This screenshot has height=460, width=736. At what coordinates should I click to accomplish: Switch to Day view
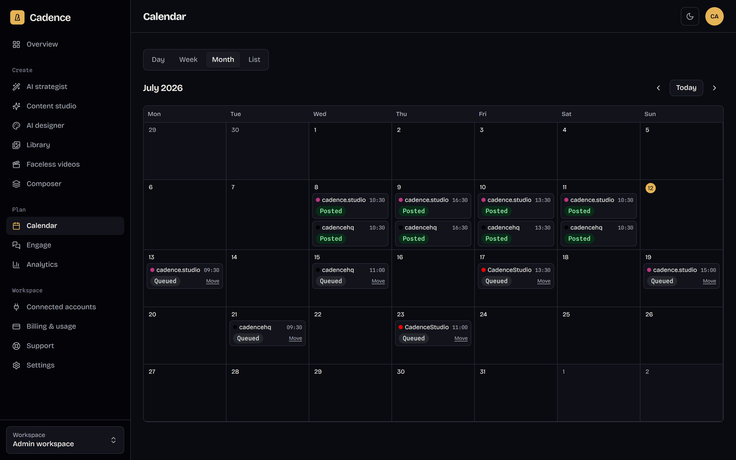coord(158,60)
